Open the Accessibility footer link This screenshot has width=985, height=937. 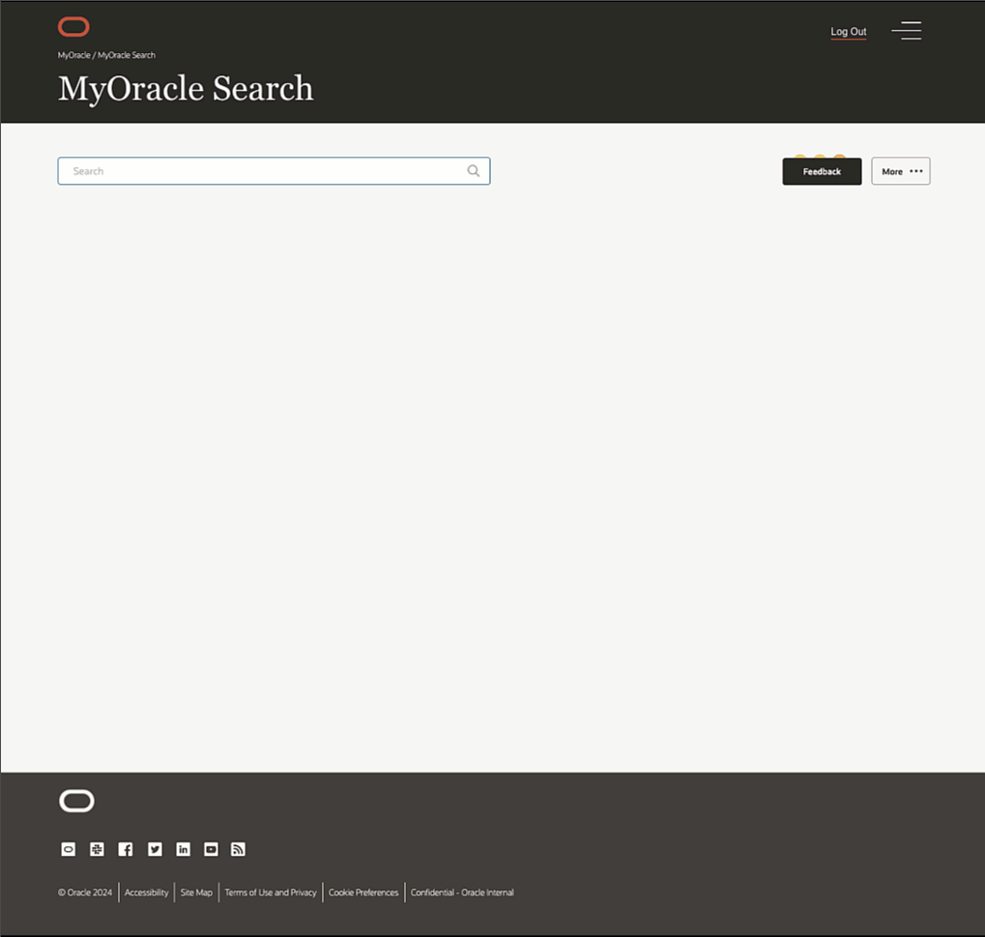pos(146,892)
